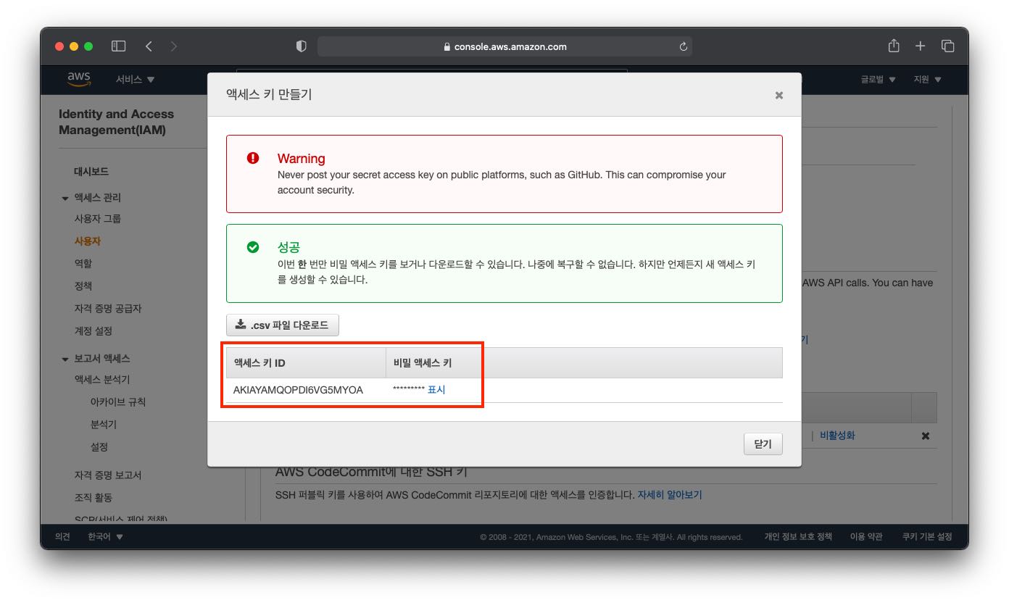Open 쿠키 기본 설정 footer link
Viewport: 1009px width, 603px height.
(x=927, y=537)
